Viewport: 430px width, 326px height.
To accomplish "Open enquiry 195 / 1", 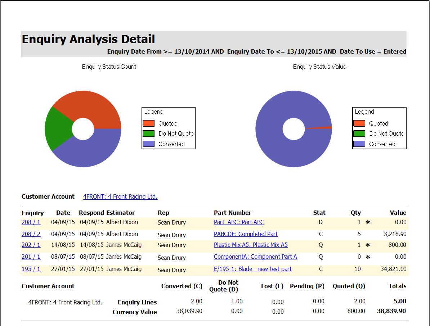I will (31, 269).
